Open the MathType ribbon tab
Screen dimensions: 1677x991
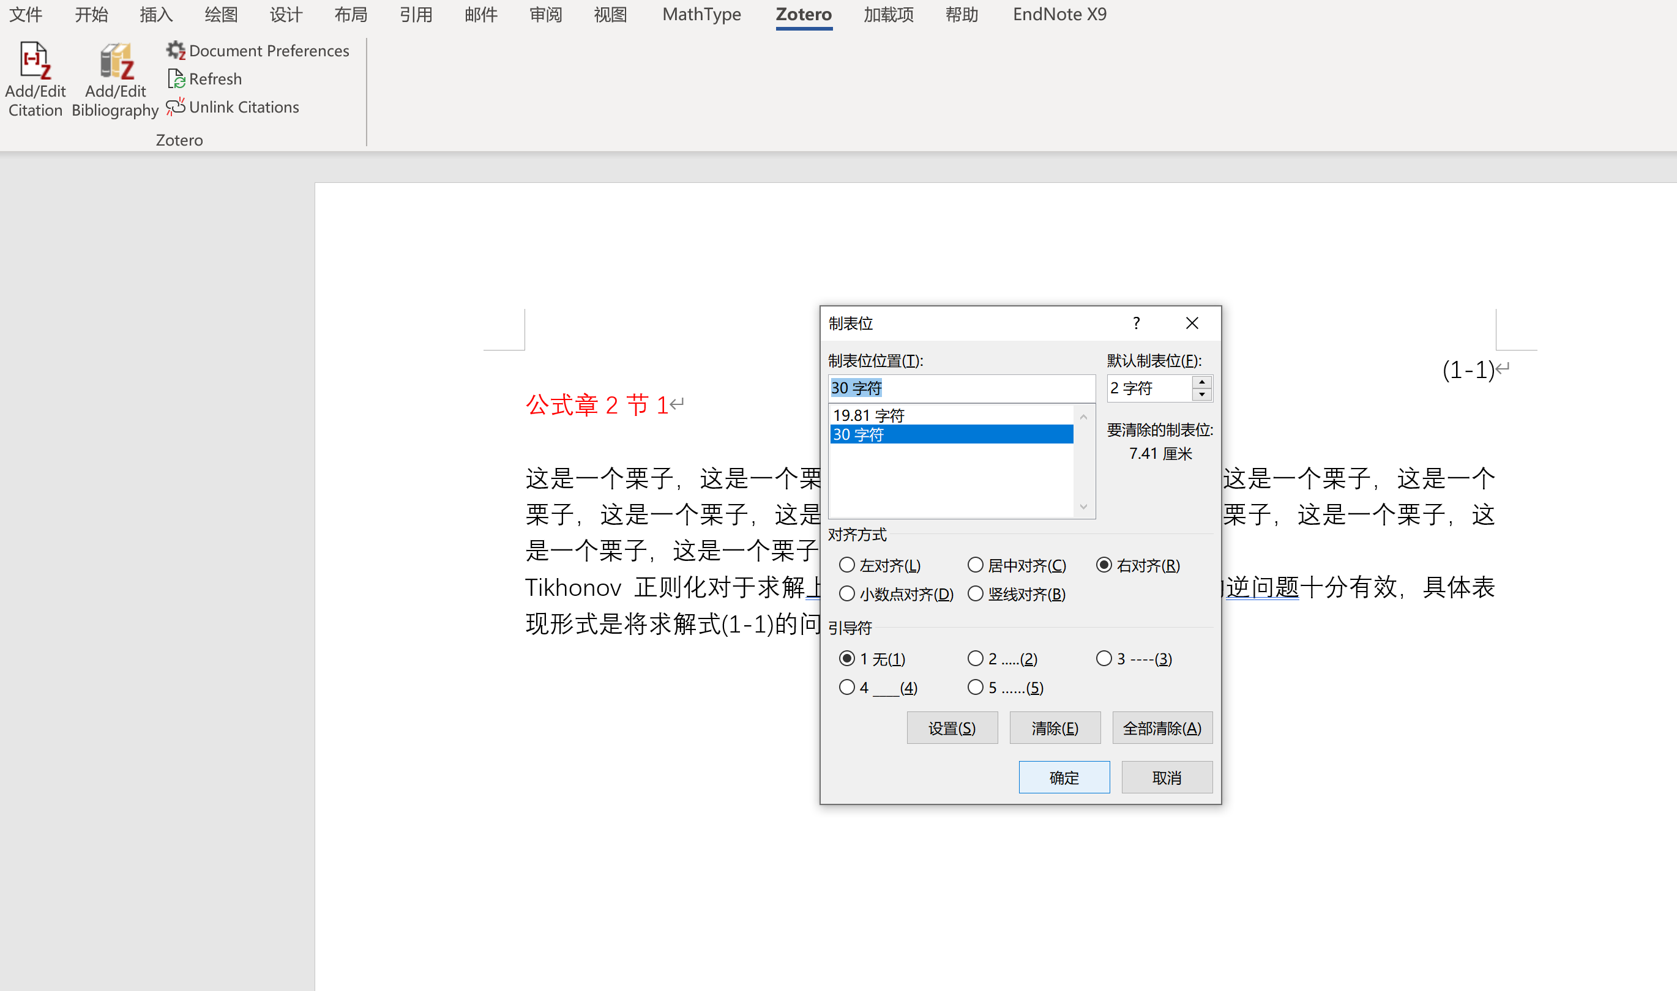click(701, 14)
